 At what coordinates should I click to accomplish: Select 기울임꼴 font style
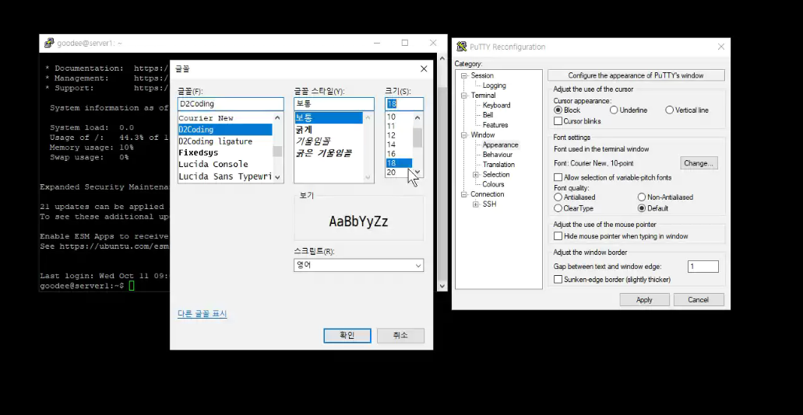329,141
